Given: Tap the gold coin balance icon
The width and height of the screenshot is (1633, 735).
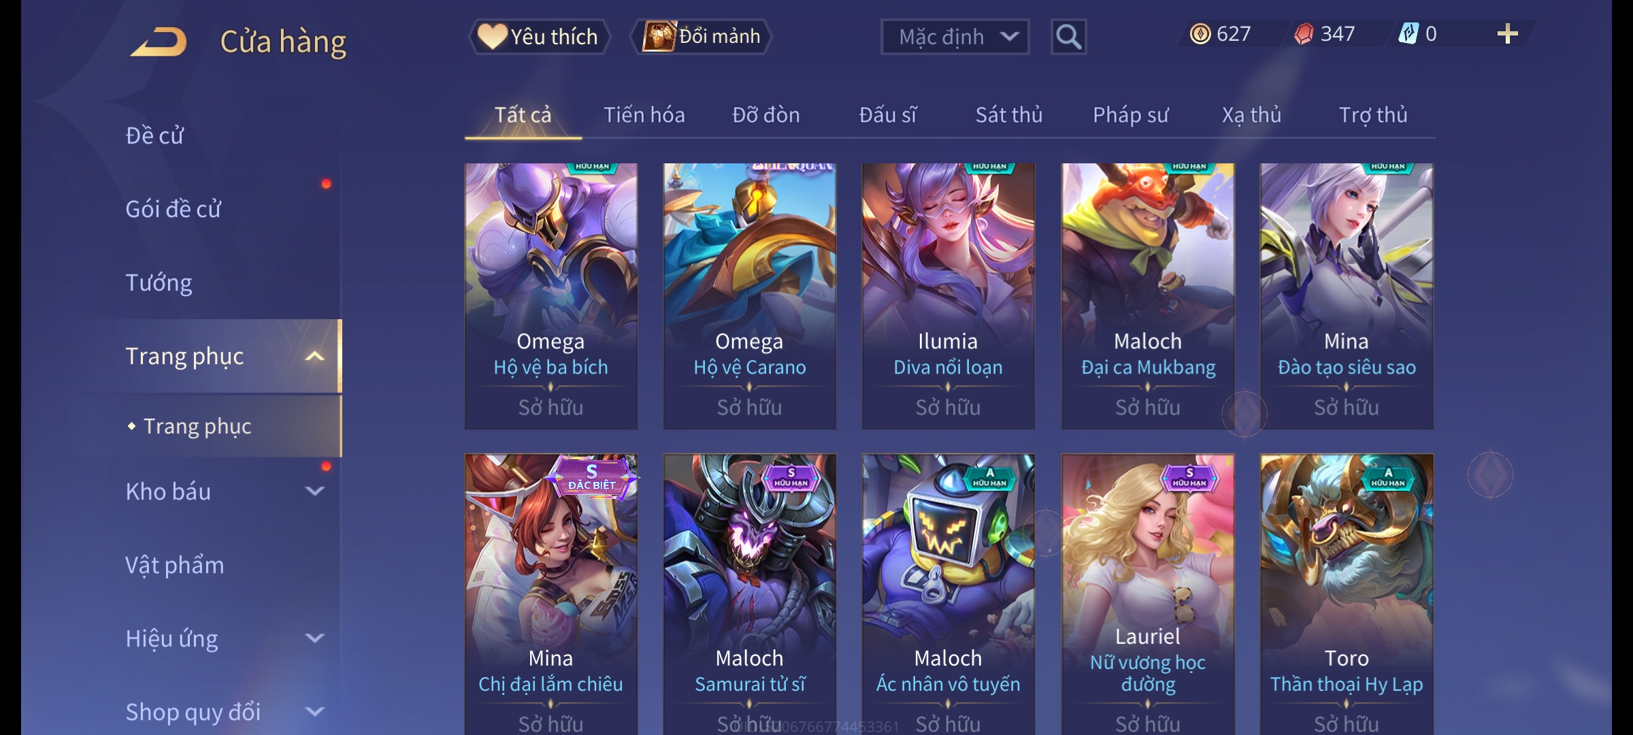Looking at the screenshot, I should tap(1200, 34).
